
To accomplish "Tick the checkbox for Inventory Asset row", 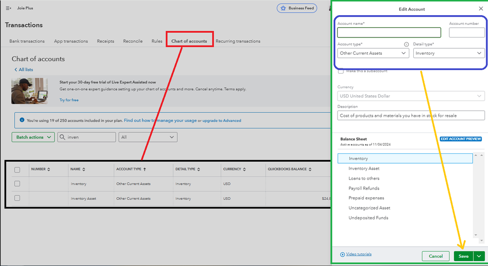I will pyautogui.click(x=17, y=198).
